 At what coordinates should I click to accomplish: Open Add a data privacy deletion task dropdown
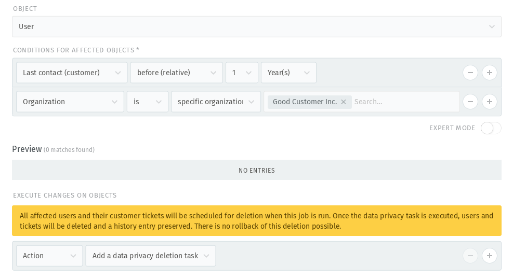pos(151,256)
